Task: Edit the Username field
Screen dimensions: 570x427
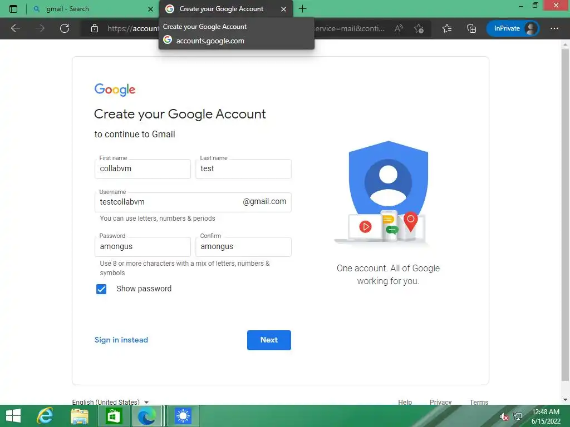Action: point(193,202)
